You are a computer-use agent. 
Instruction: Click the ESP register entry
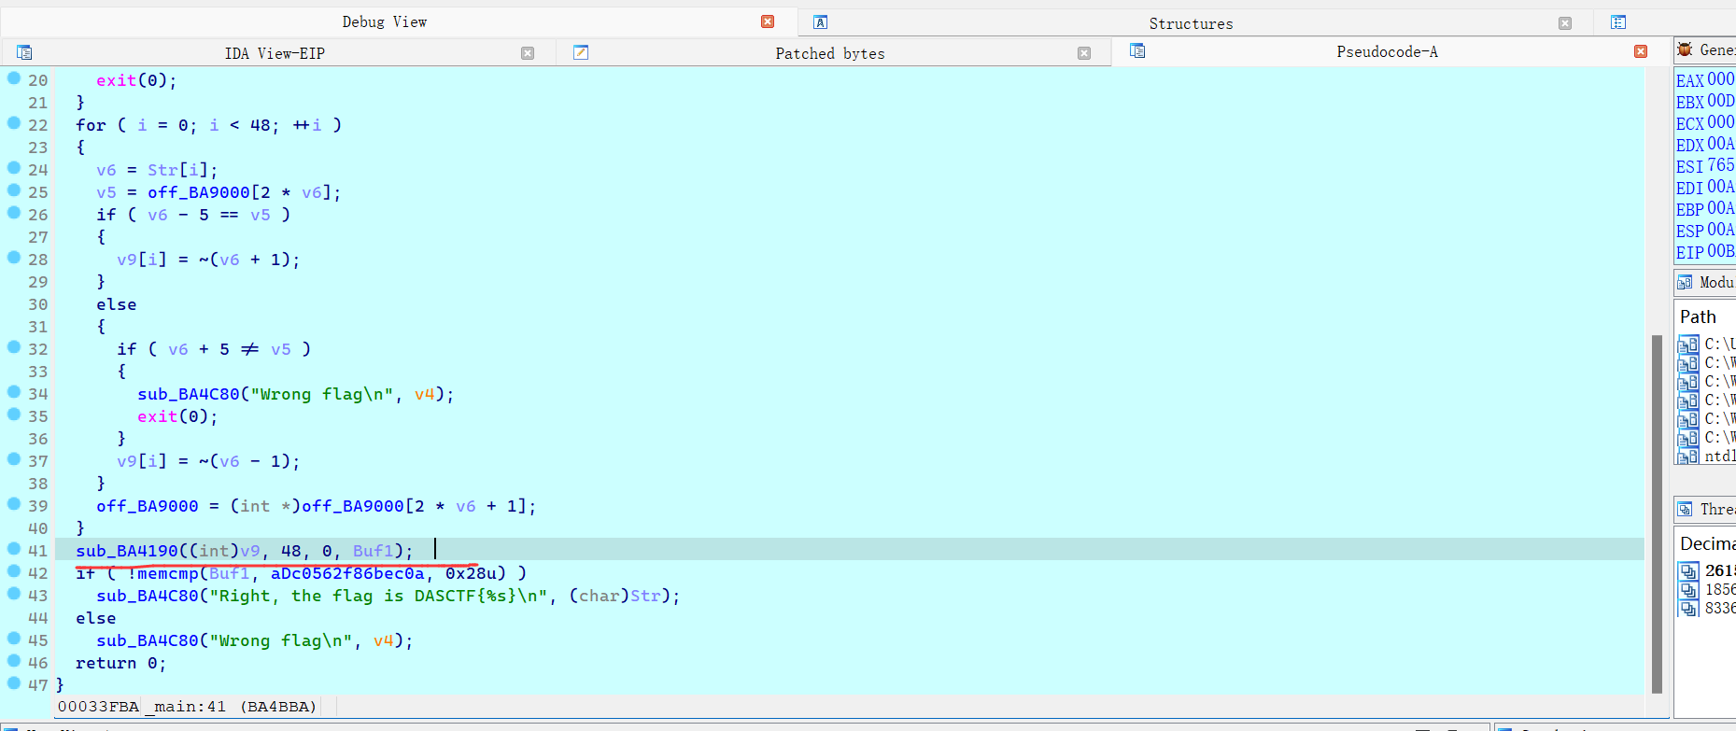coord(1705,230)
